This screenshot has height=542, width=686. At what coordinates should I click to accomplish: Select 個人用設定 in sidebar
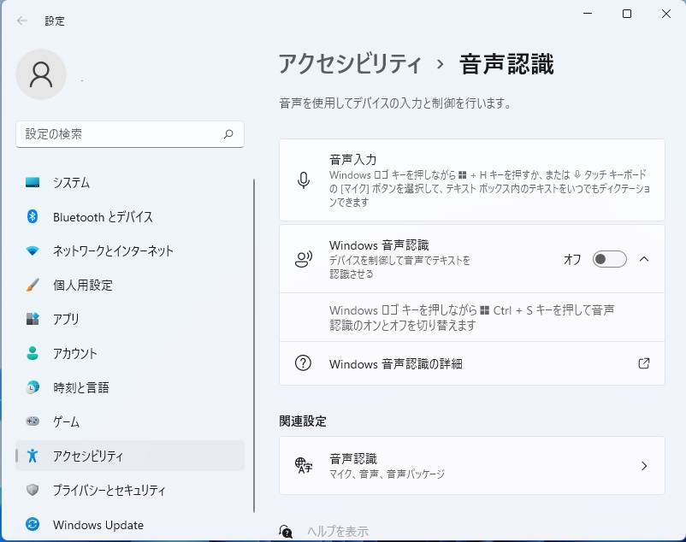click(130, 285)
